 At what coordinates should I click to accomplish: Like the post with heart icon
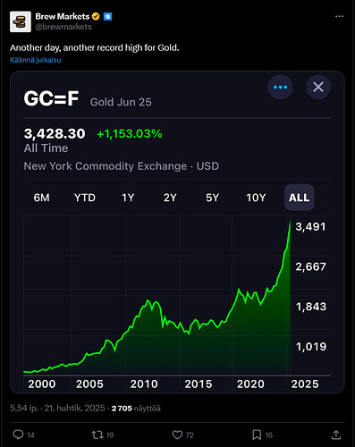coord(177,434)
